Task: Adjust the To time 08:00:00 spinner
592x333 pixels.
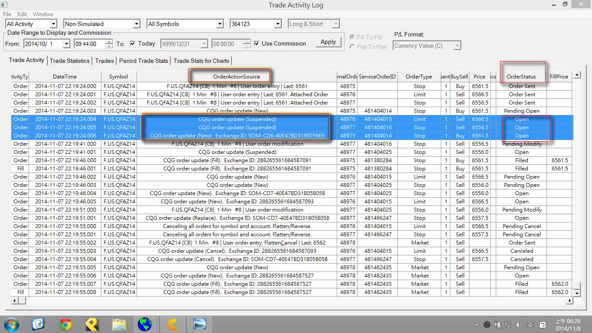Action: tap(247, 44)
